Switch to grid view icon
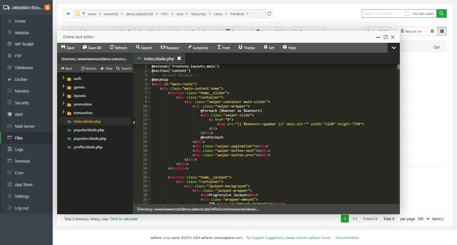Viewport: 457px width, 245px height. click(432, 31)
